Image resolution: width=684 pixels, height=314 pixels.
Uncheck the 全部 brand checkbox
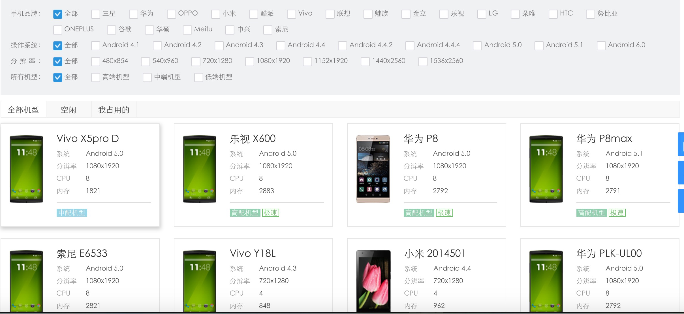58,14
